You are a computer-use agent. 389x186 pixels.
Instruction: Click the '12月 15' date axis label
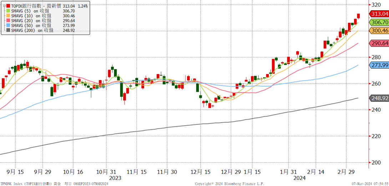[201, 172]
